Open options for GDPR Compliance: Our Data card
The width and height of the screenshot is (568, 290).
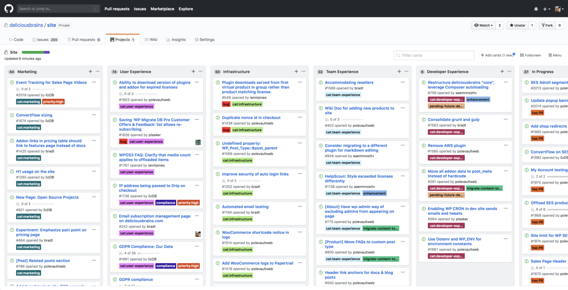197,247
